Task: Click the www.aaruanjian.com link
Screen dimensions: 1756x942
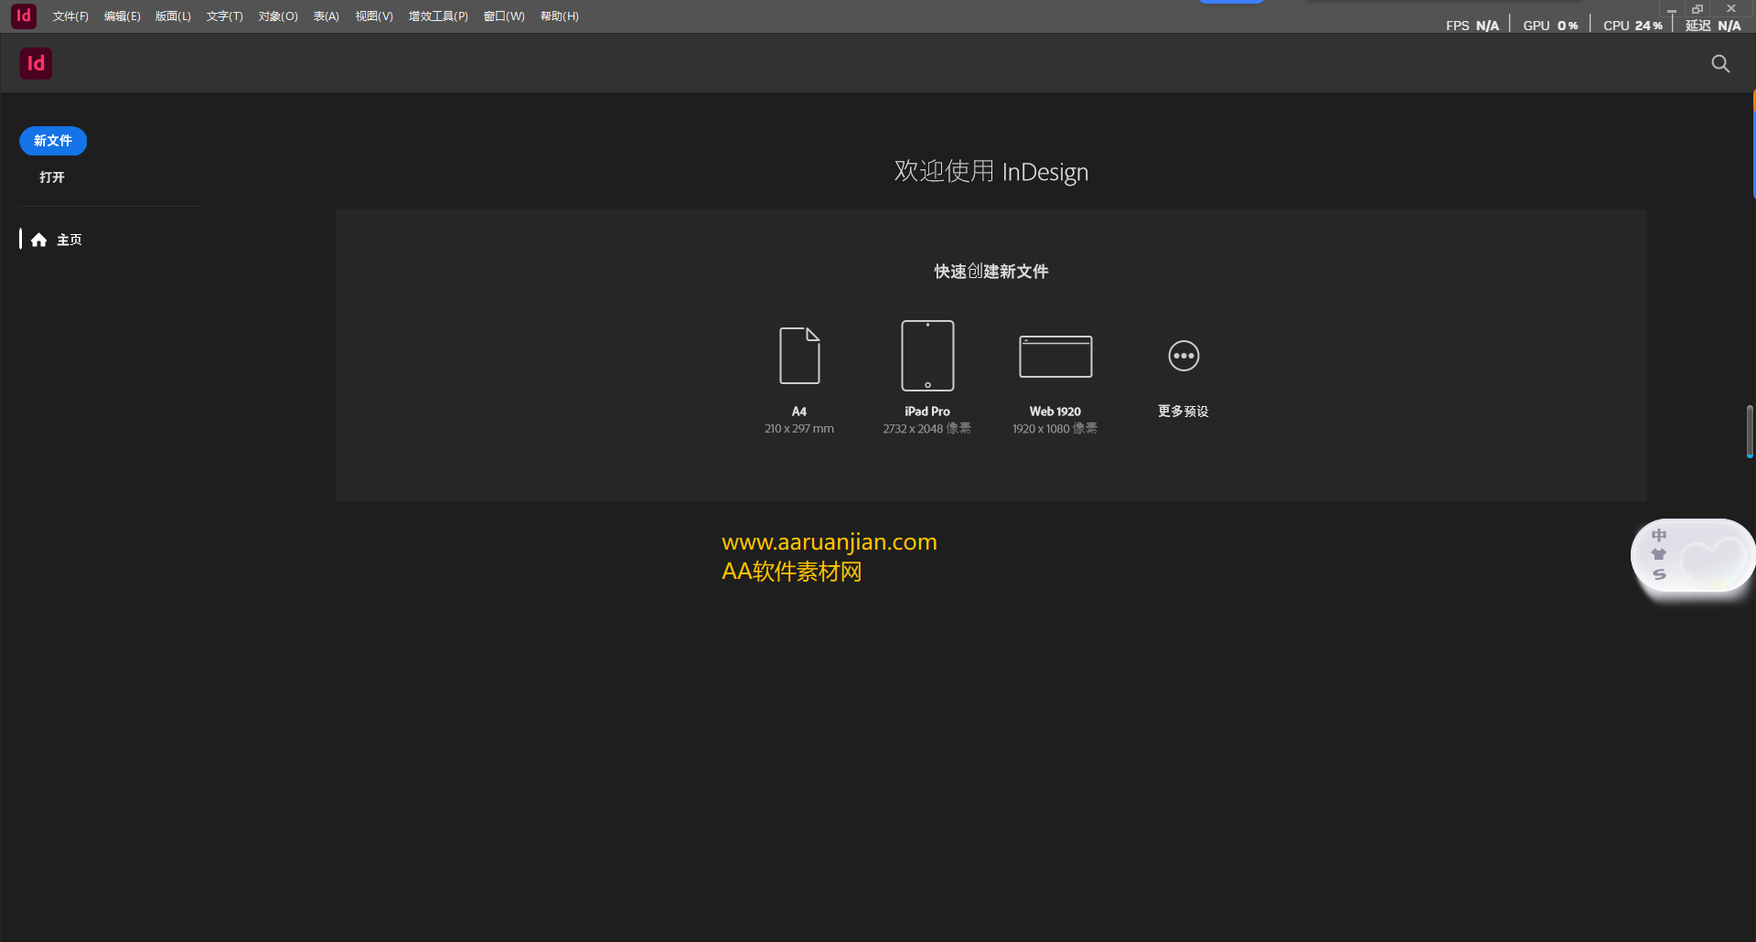Action: [829, 541]
